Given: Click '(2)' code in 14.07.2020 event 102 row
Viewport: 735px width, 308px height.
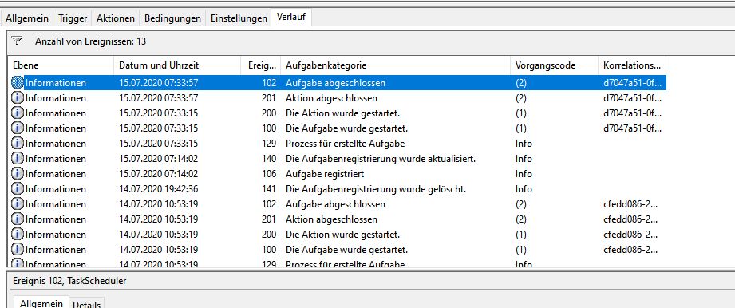Looking at the screenshot, I should point(521,204).
